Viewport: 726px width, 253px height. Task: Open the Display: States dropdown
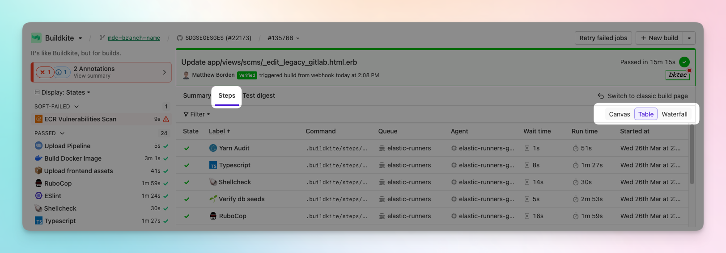coord(63,92)
